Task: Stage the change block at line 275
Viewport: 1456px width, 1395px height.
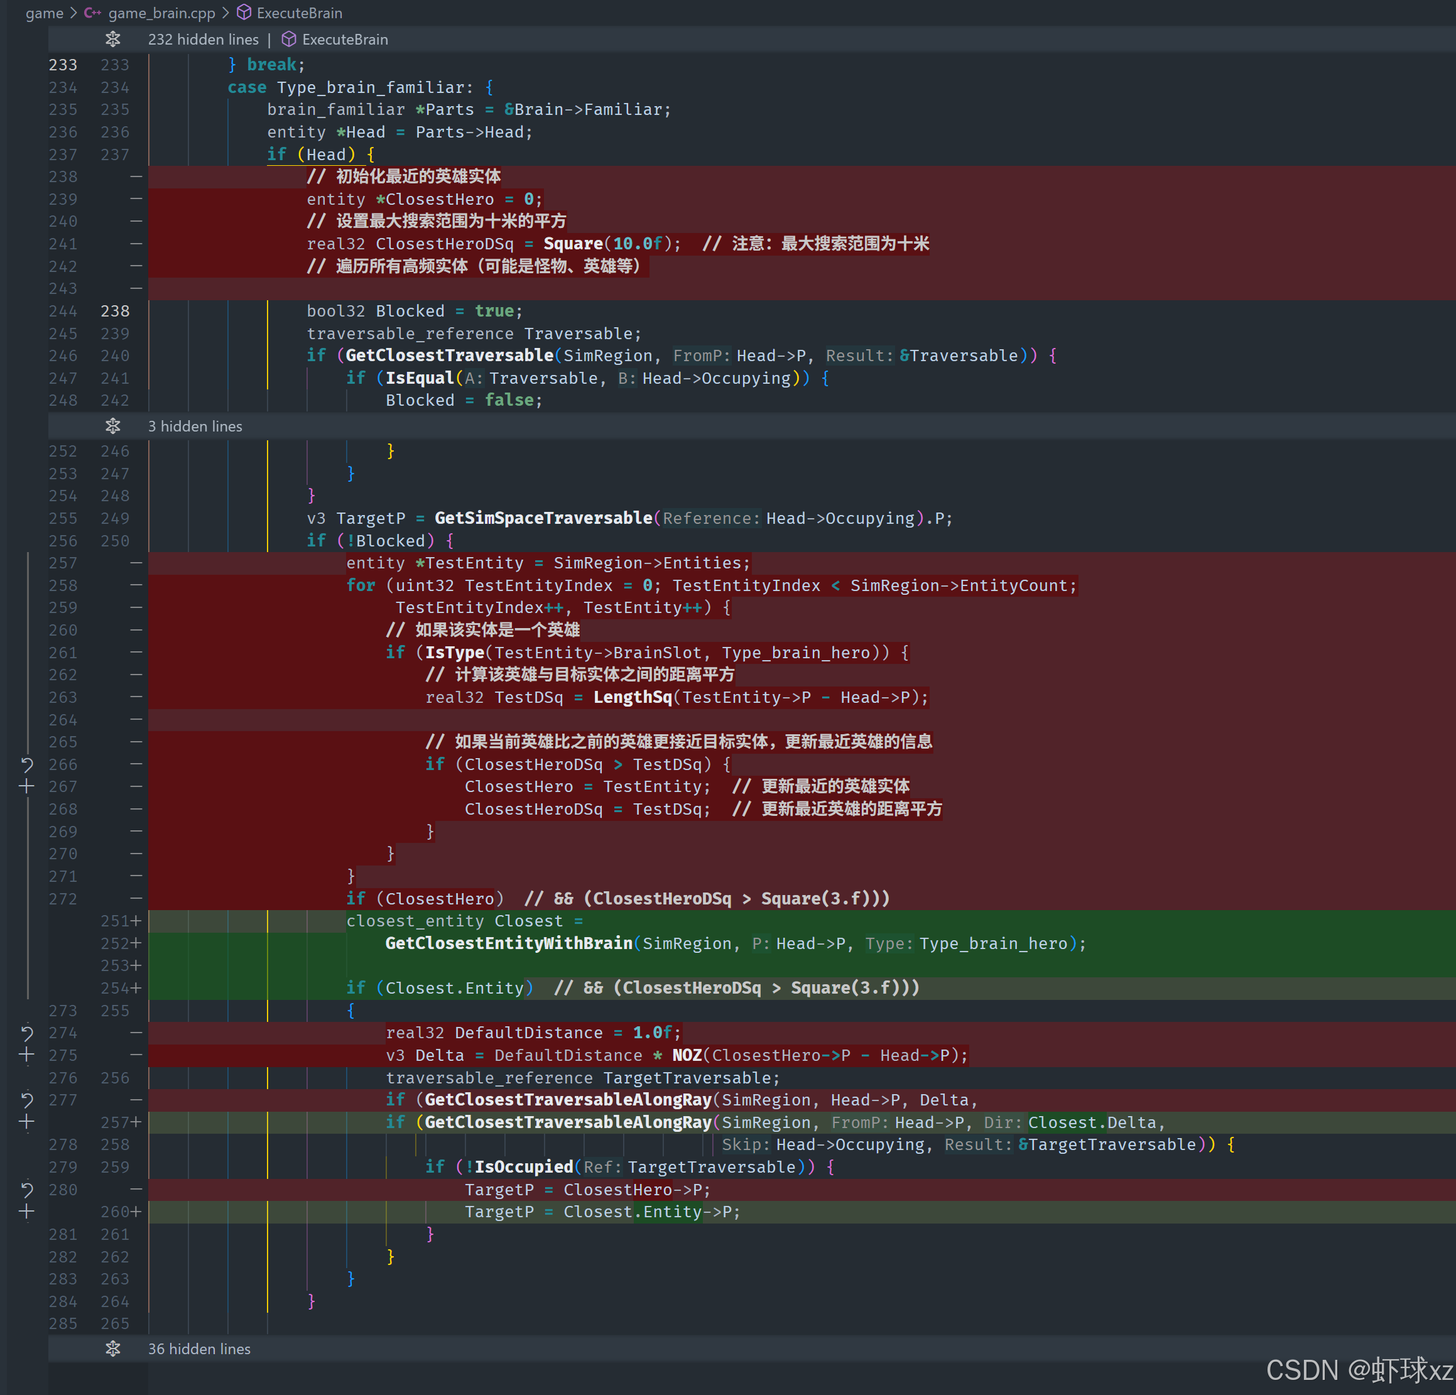Action: point(27,1055)
